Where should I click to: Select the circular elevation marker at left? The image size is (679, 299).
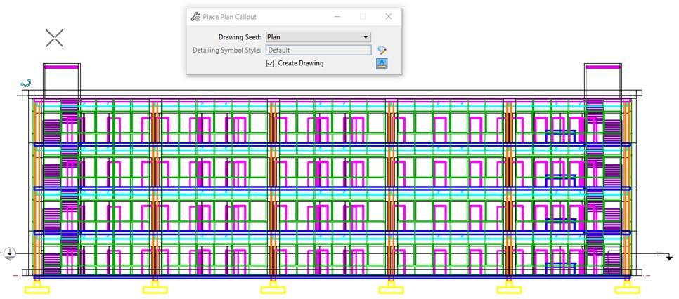10,253
